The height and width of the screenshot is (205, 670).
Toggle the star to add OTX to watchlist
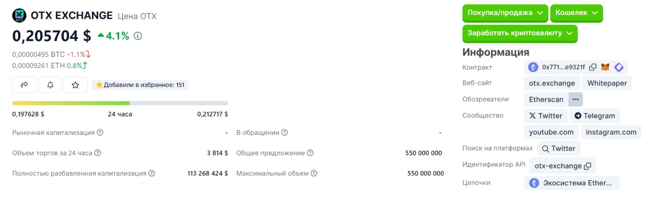click(75, 85)
